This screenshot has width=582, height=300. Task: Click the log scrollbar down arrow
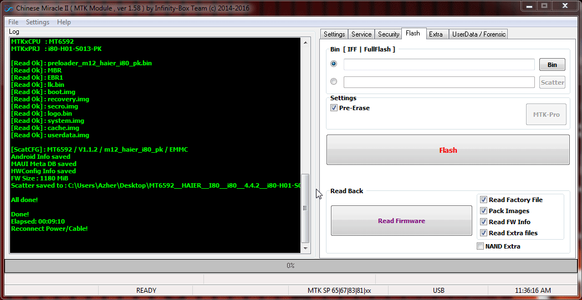(305, 248)
